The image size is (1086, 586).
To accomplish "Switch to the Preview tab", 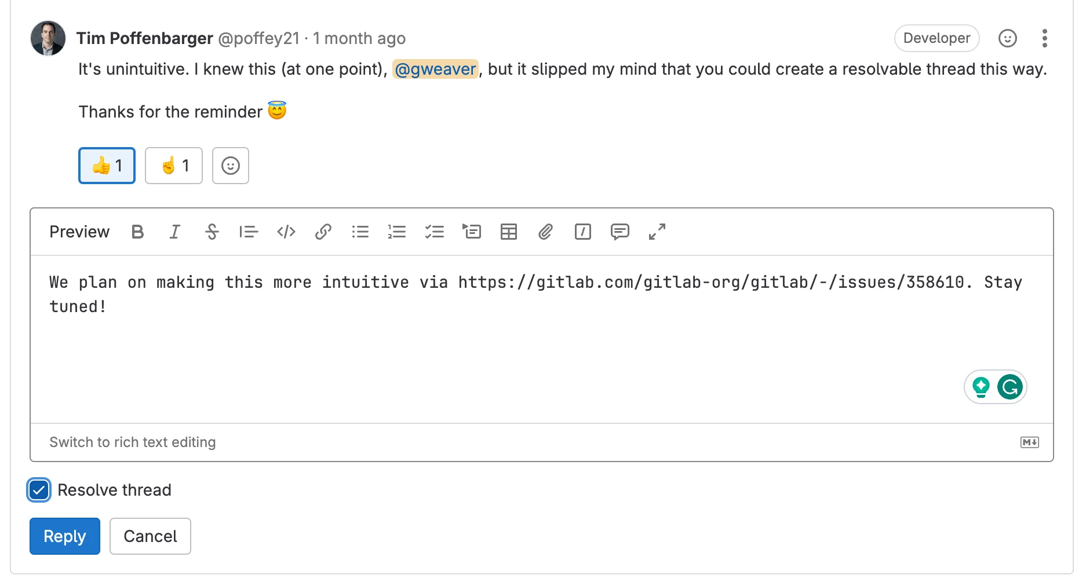I will [79, 232].
